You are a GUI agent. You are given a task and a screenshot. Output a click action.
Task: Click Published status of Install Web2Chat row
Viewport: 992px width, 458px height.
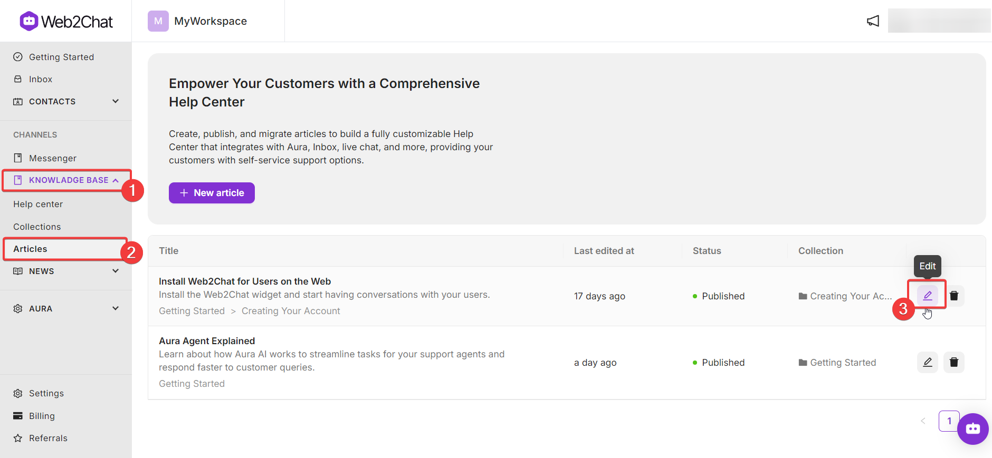click(719, 296)
